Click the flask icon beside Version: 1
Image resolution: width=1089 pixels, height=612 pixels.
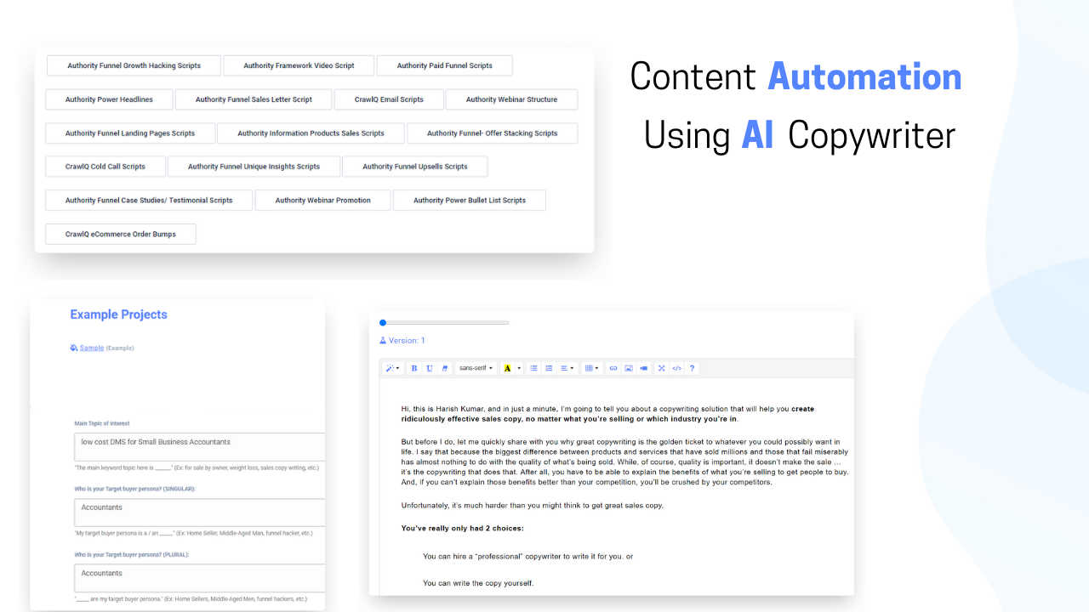click(383, 341)
